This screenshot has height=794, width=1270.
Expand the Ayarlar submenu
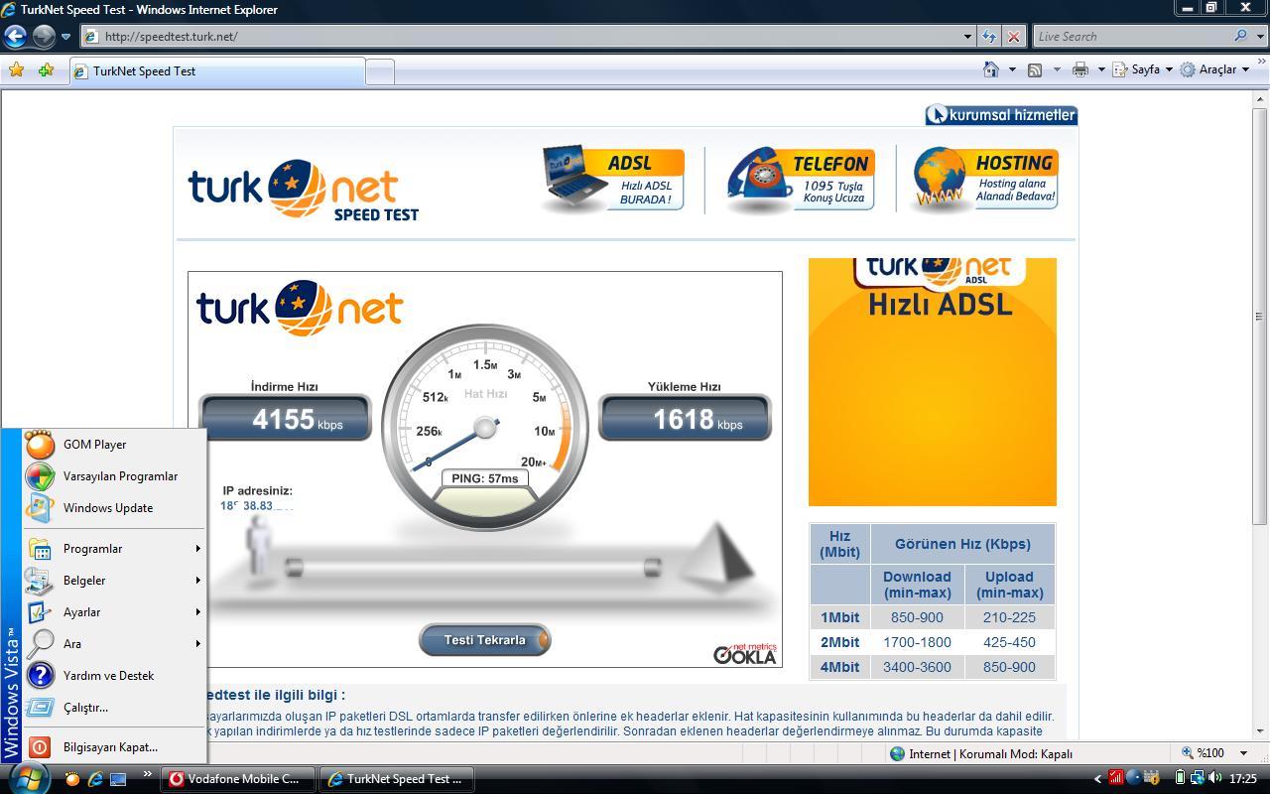tap(115, 612)
